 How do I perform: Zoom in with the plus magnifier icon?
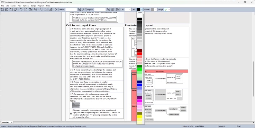[36, 10]
